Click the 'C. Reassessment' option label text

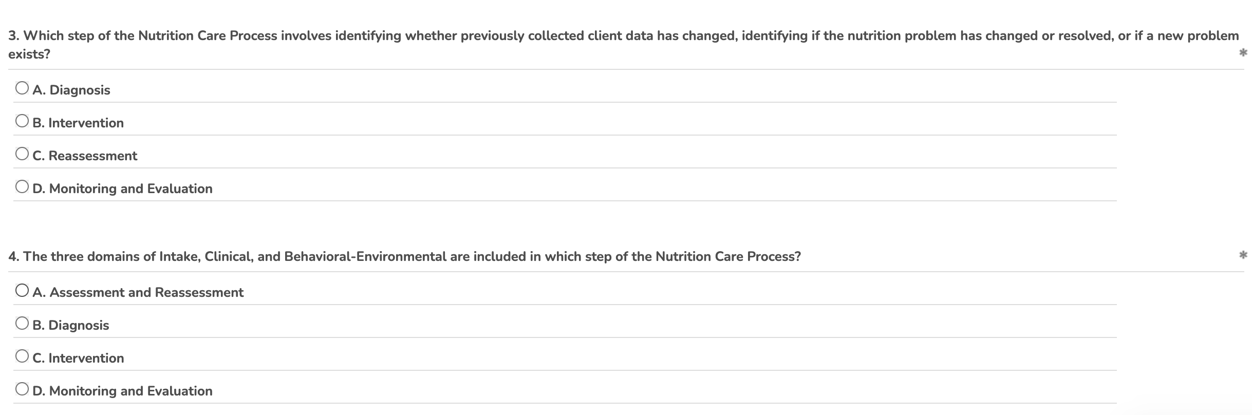85,156
